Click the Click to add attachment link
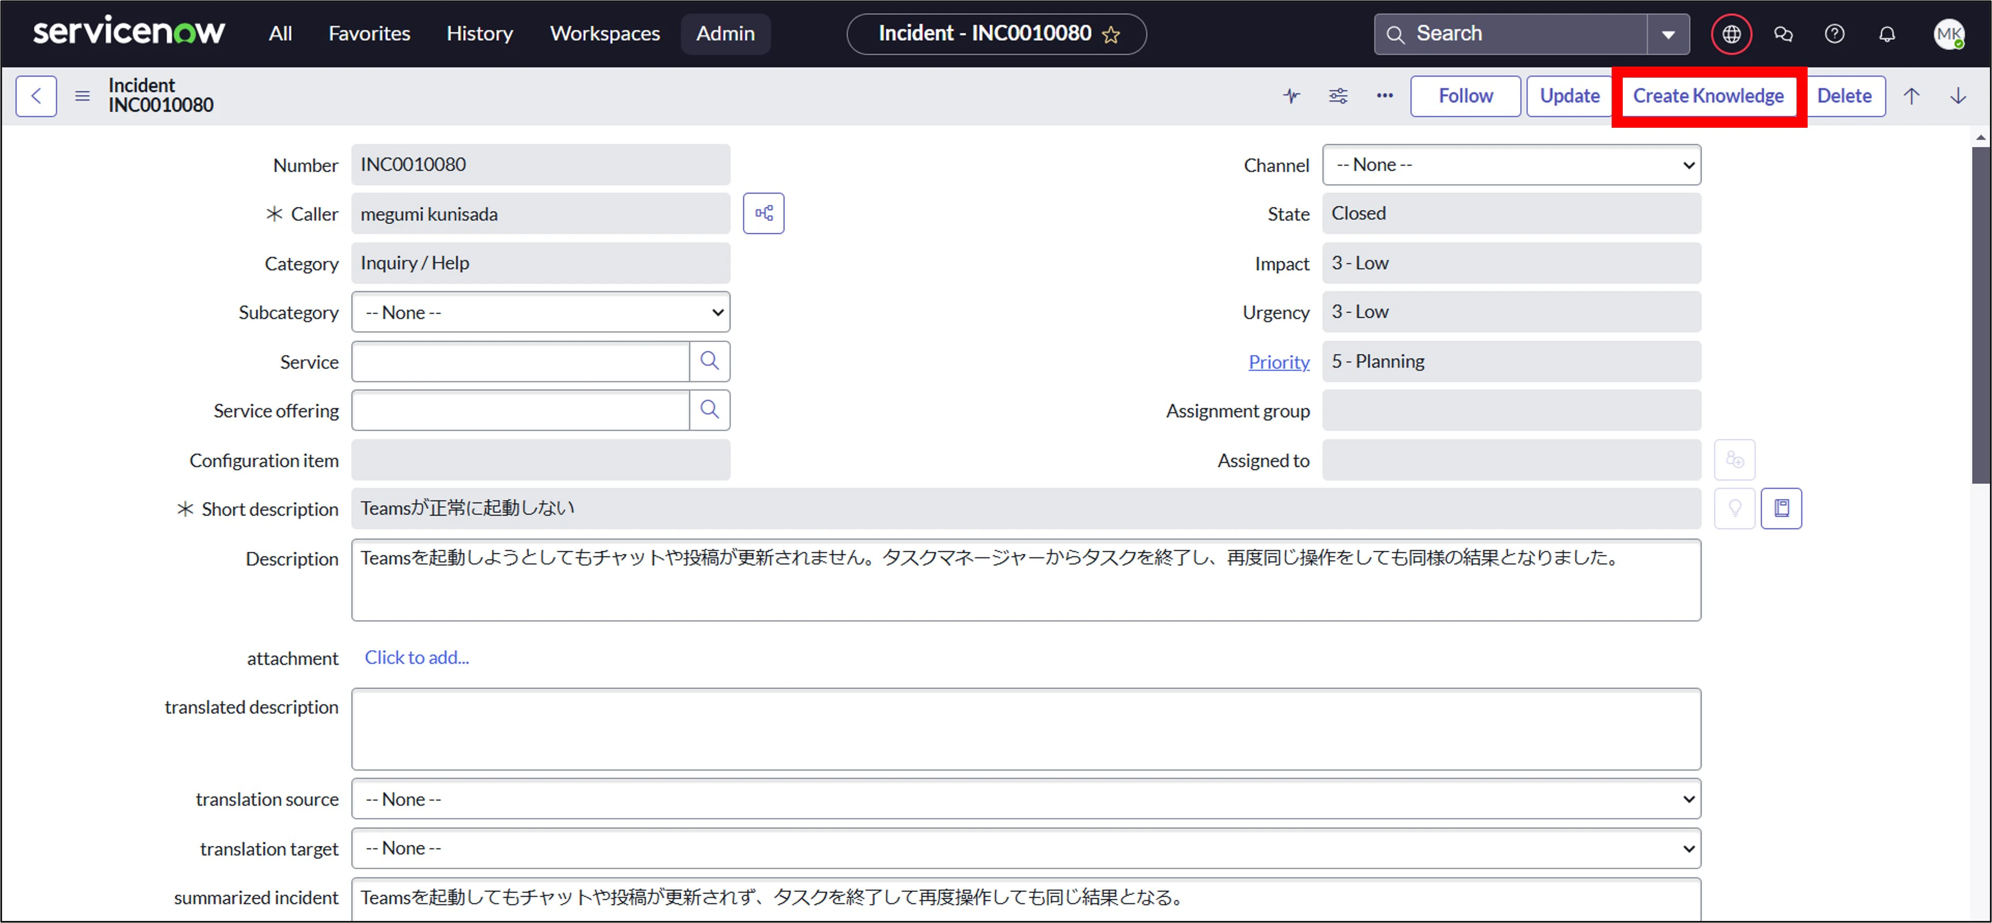This screenshot has height=923, width=1992. (417, 657)
